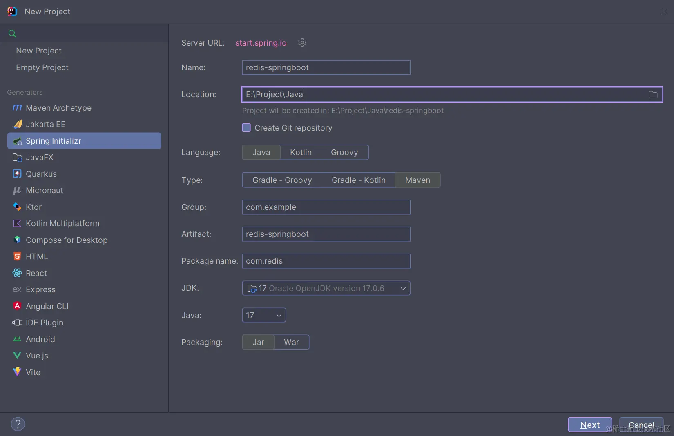Click the Kotlin Multiplatform icon
This screenshot has height=436, width=674.
17,223
